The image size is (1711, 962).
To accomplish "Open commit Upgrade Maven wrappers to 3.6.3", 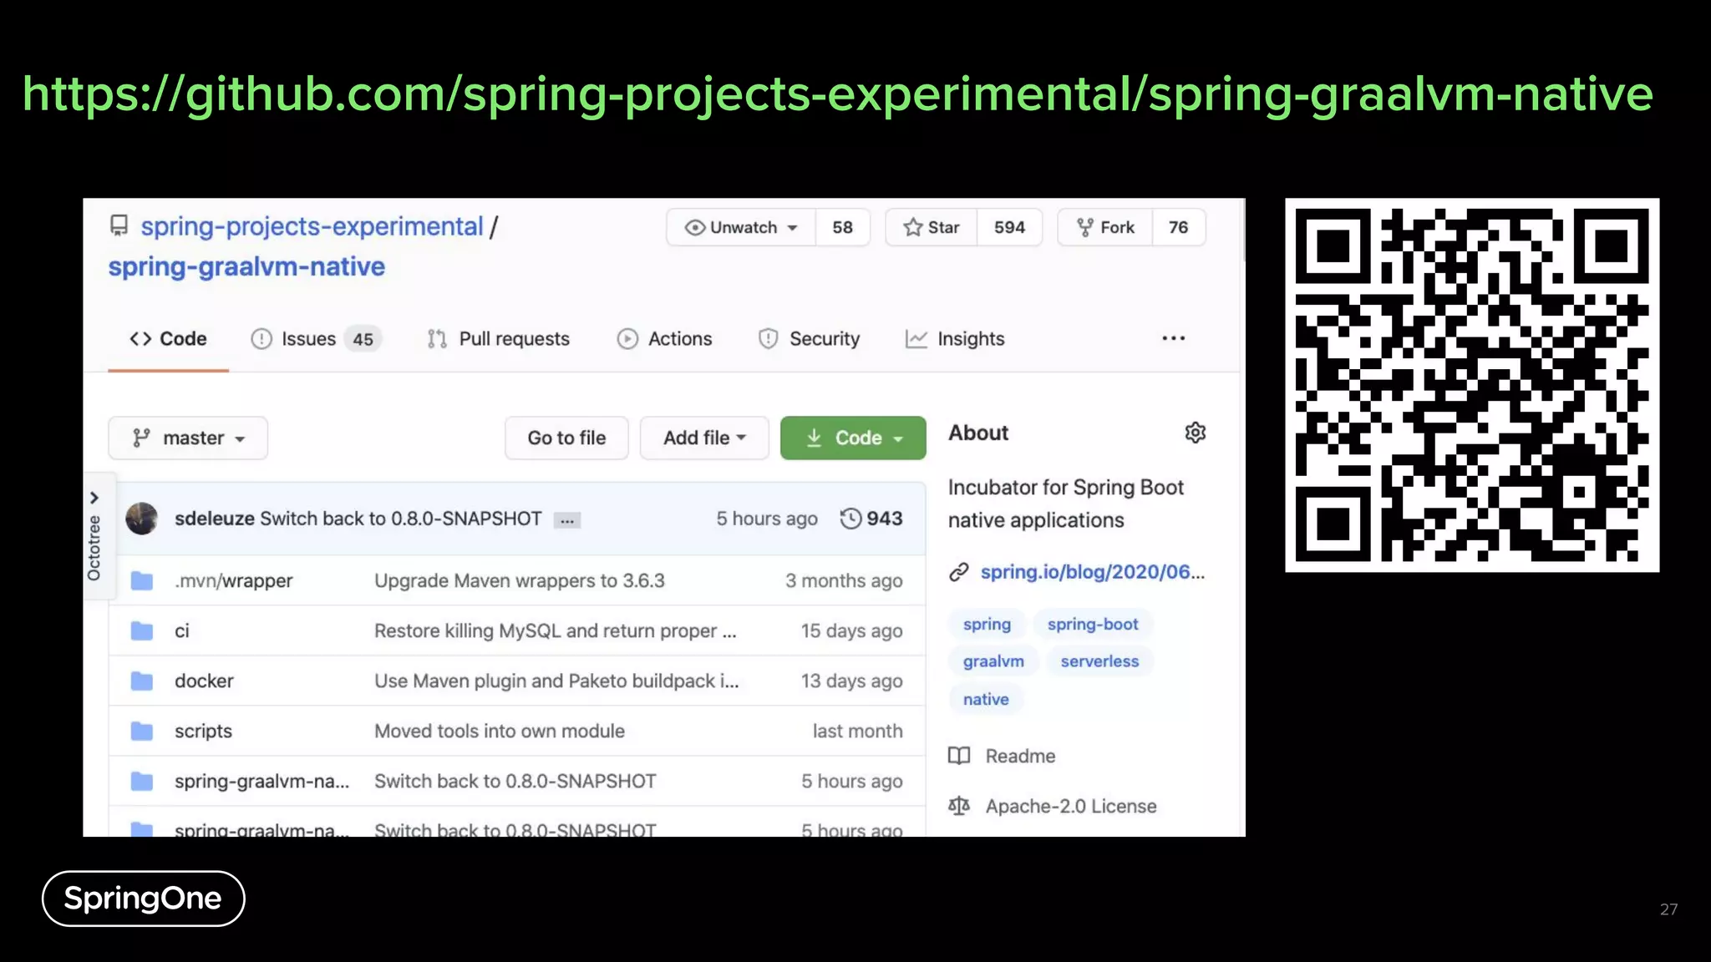I will [x=520, y=580].
